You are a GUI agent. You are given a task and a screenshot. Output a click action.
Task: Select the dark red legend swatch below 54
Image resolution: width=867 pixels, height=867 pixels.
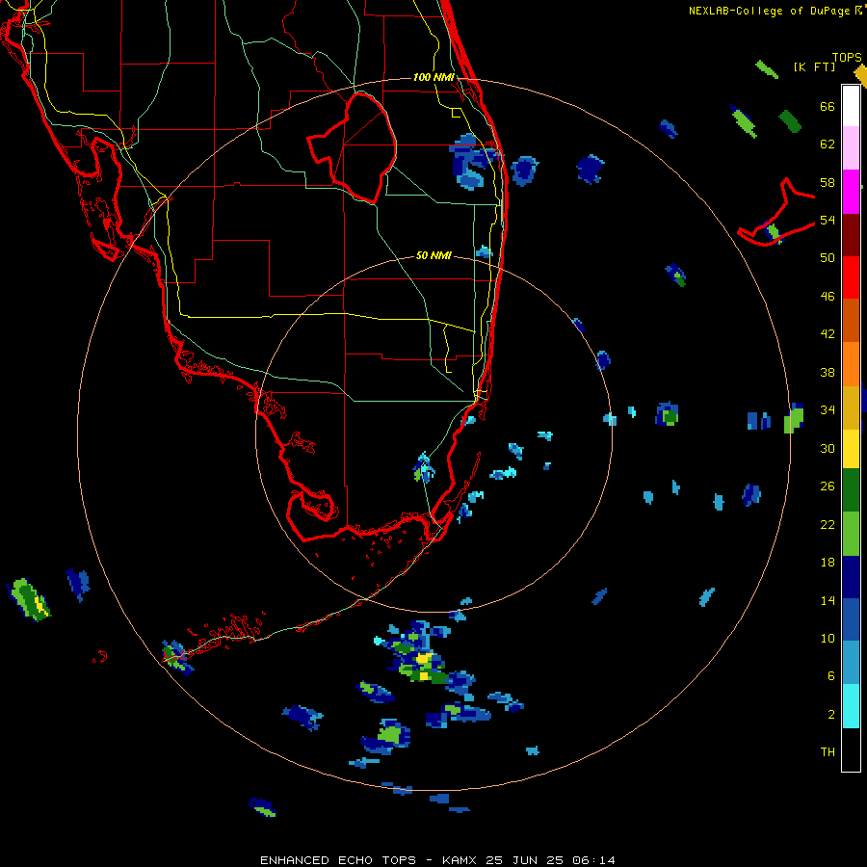coord(851,235)
